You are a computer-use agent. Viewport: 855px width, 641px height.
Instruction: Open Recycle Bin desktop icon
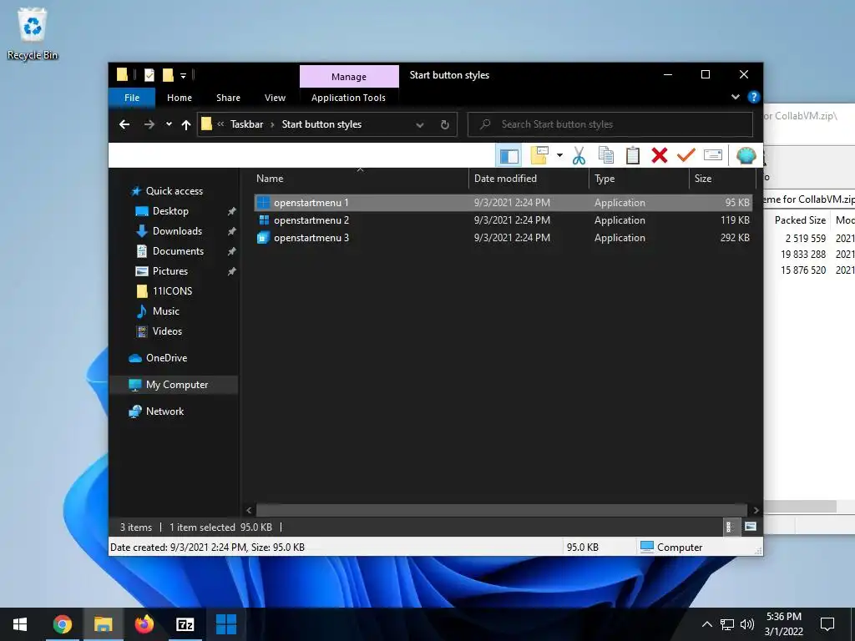pos(33,33)
